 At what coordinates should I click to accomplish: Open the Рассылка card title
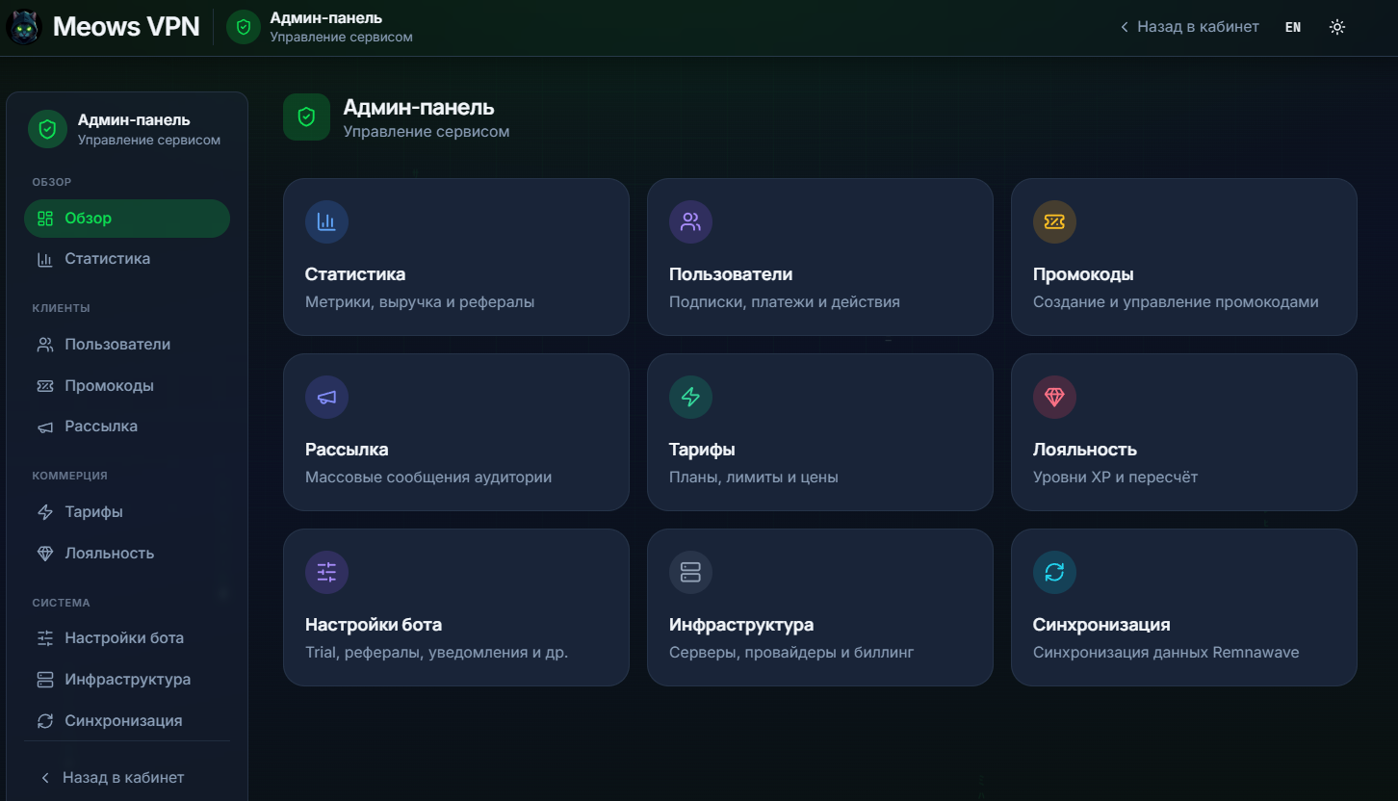347,450
